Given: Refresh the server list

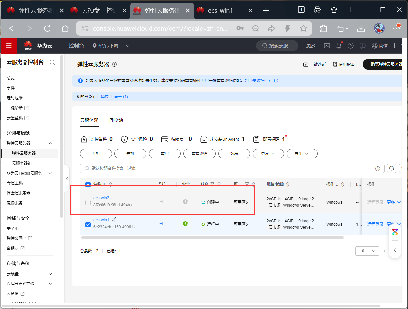Looking at the screenshot, I should (392, 168).
